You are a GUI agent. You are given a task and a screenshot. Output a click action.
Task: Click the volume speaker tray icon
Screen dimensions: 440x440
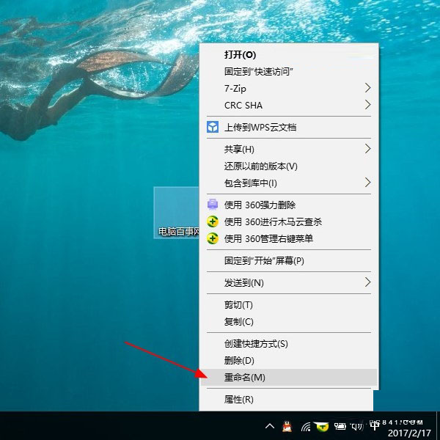357,427
